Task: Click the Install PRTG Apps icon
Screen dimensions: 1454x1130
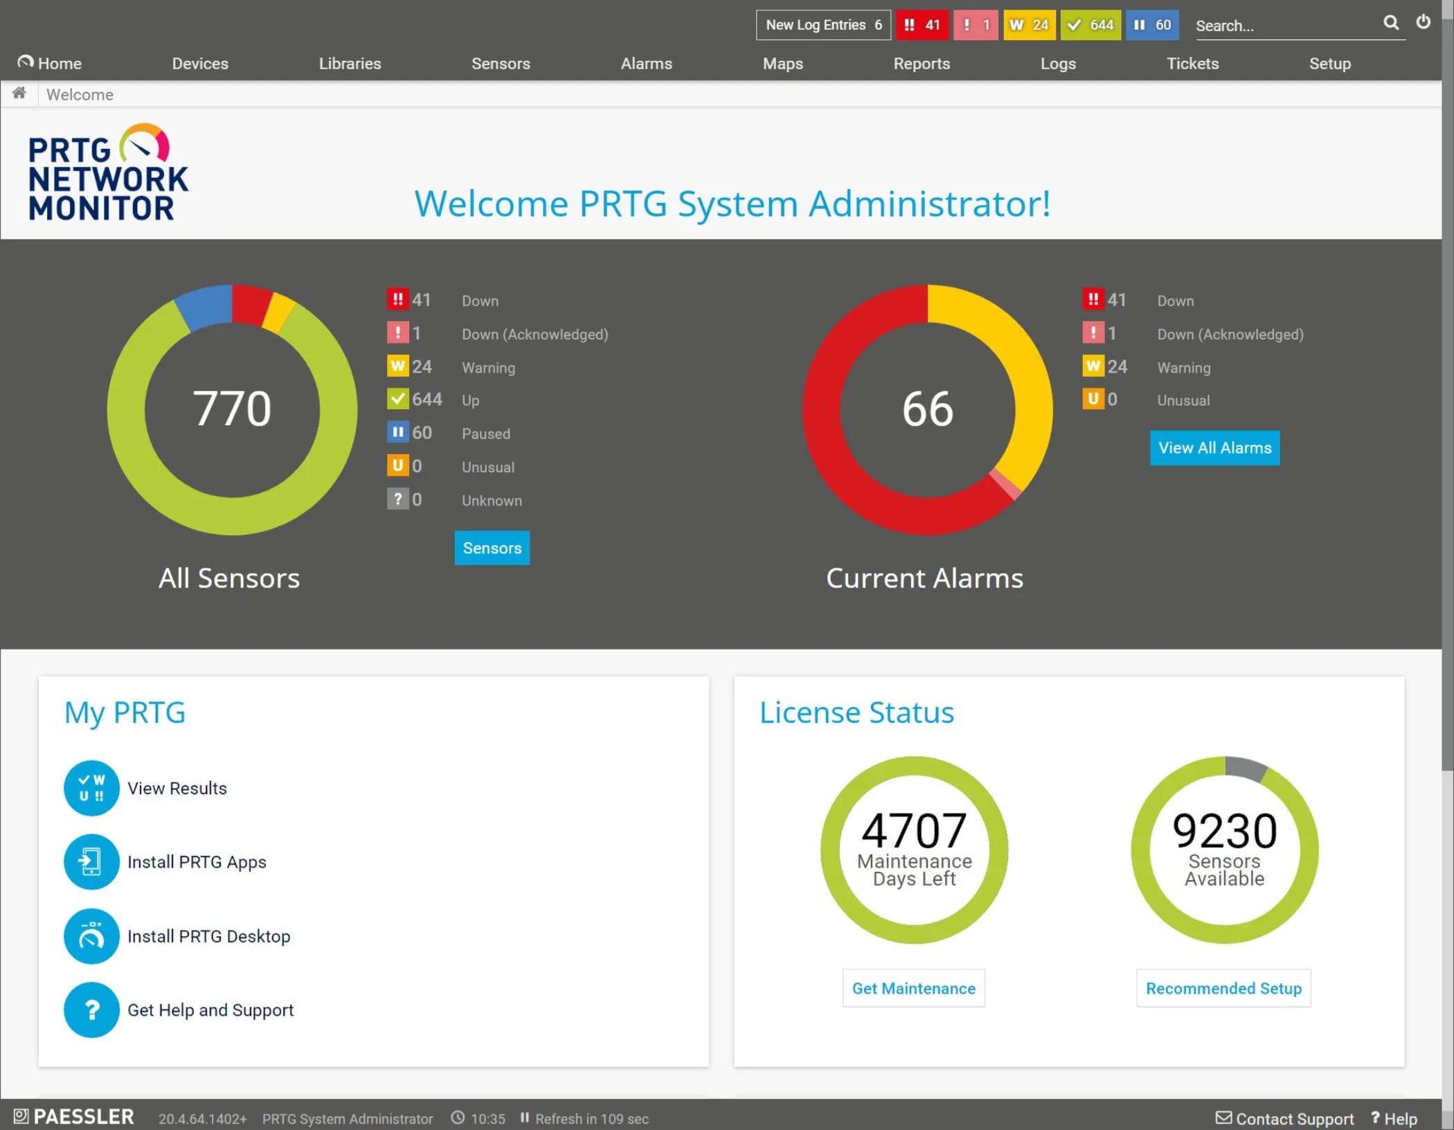Action: pyautogui.click(x=91, y=862)
